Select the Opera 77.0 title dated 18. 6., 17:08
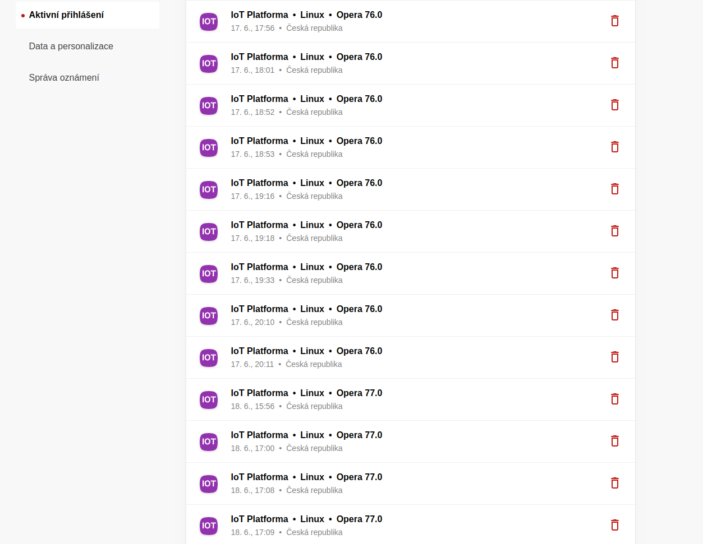This screenshot has width=703, height=544. (306, 477)
